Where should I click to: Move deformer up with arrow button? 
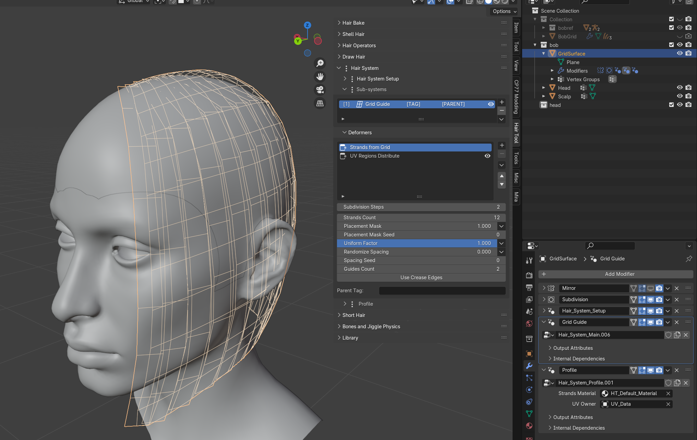(x=502, y=176)
